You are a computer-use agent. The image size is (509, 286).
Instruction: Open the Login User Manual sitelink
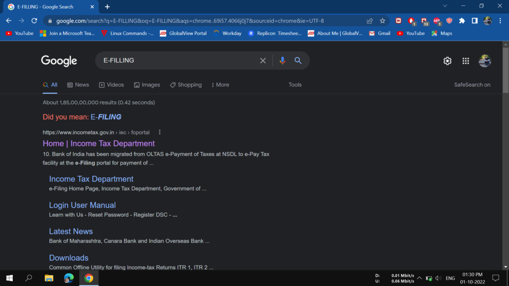coord(83,205)
